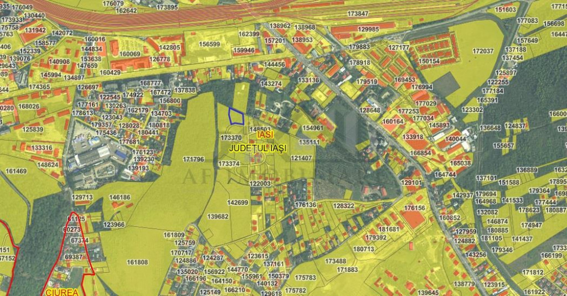The image size is (567, 296).
Task: Click parcel label 156599
Action: click(209, 44)
